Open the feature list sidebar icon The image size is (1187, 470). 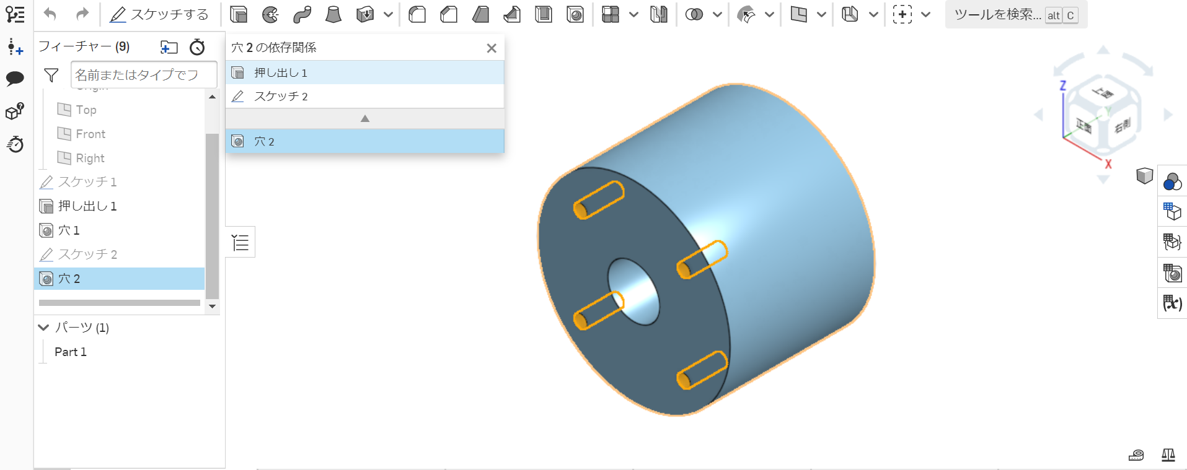(15, 15)
